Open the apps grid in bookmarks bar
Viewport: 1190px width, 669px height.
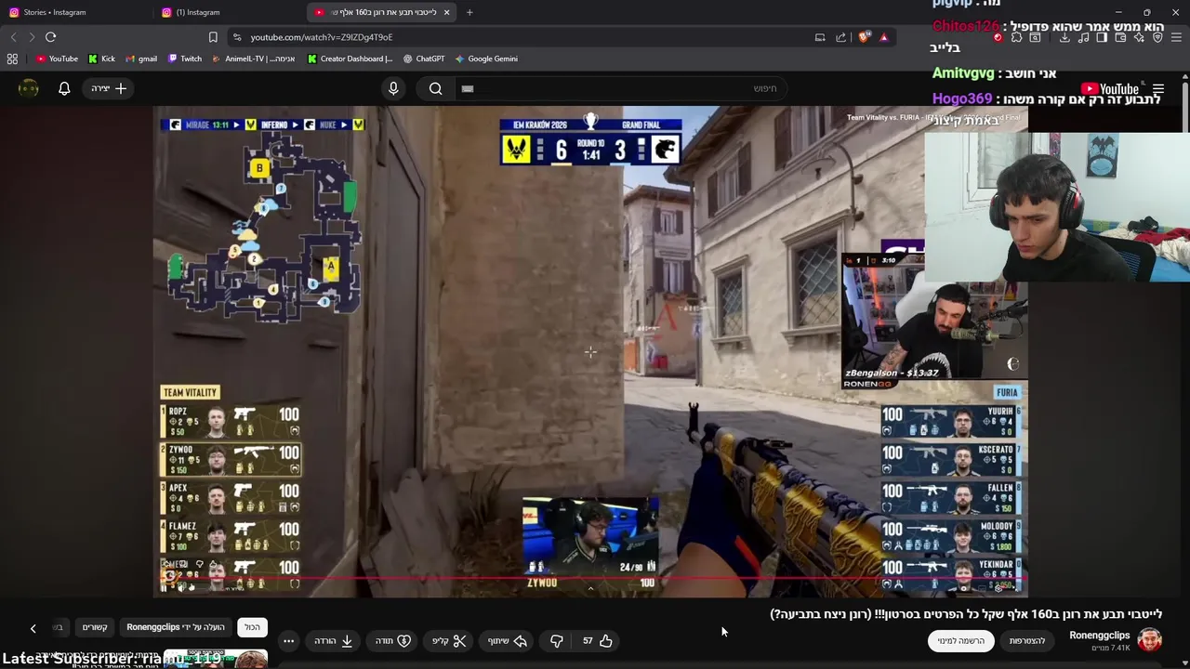coord(12,59)
